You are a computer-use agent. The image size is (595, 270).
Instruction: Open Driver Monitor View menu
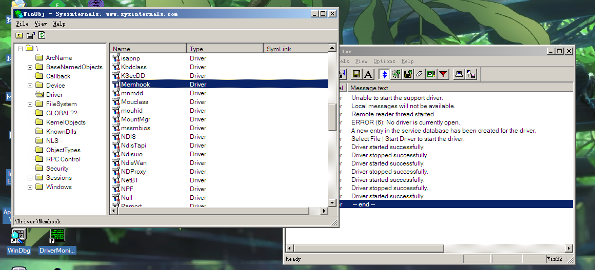361,61
